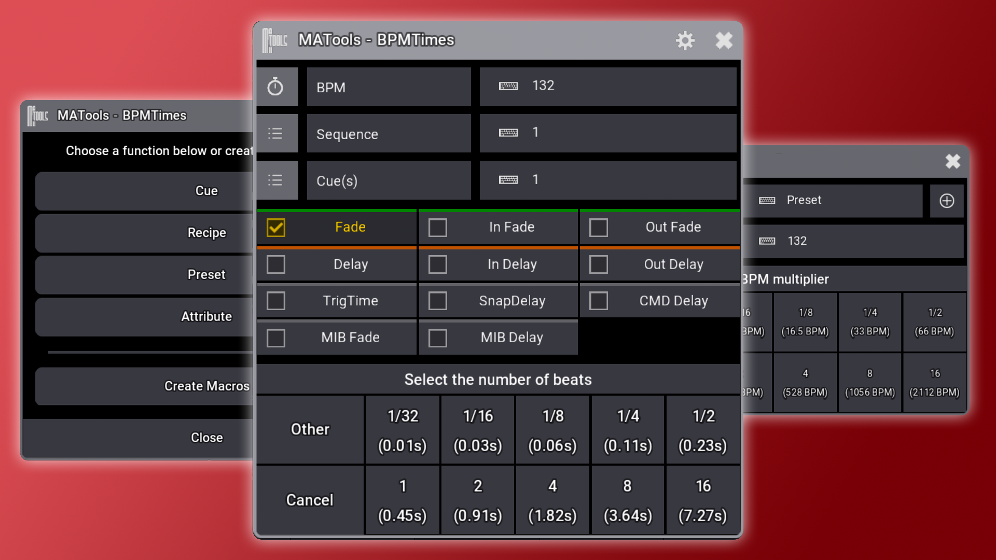The width and height of the screenshot is (996, 560).
Task: Click the BPM label button
Action: (x=389, y=87)
